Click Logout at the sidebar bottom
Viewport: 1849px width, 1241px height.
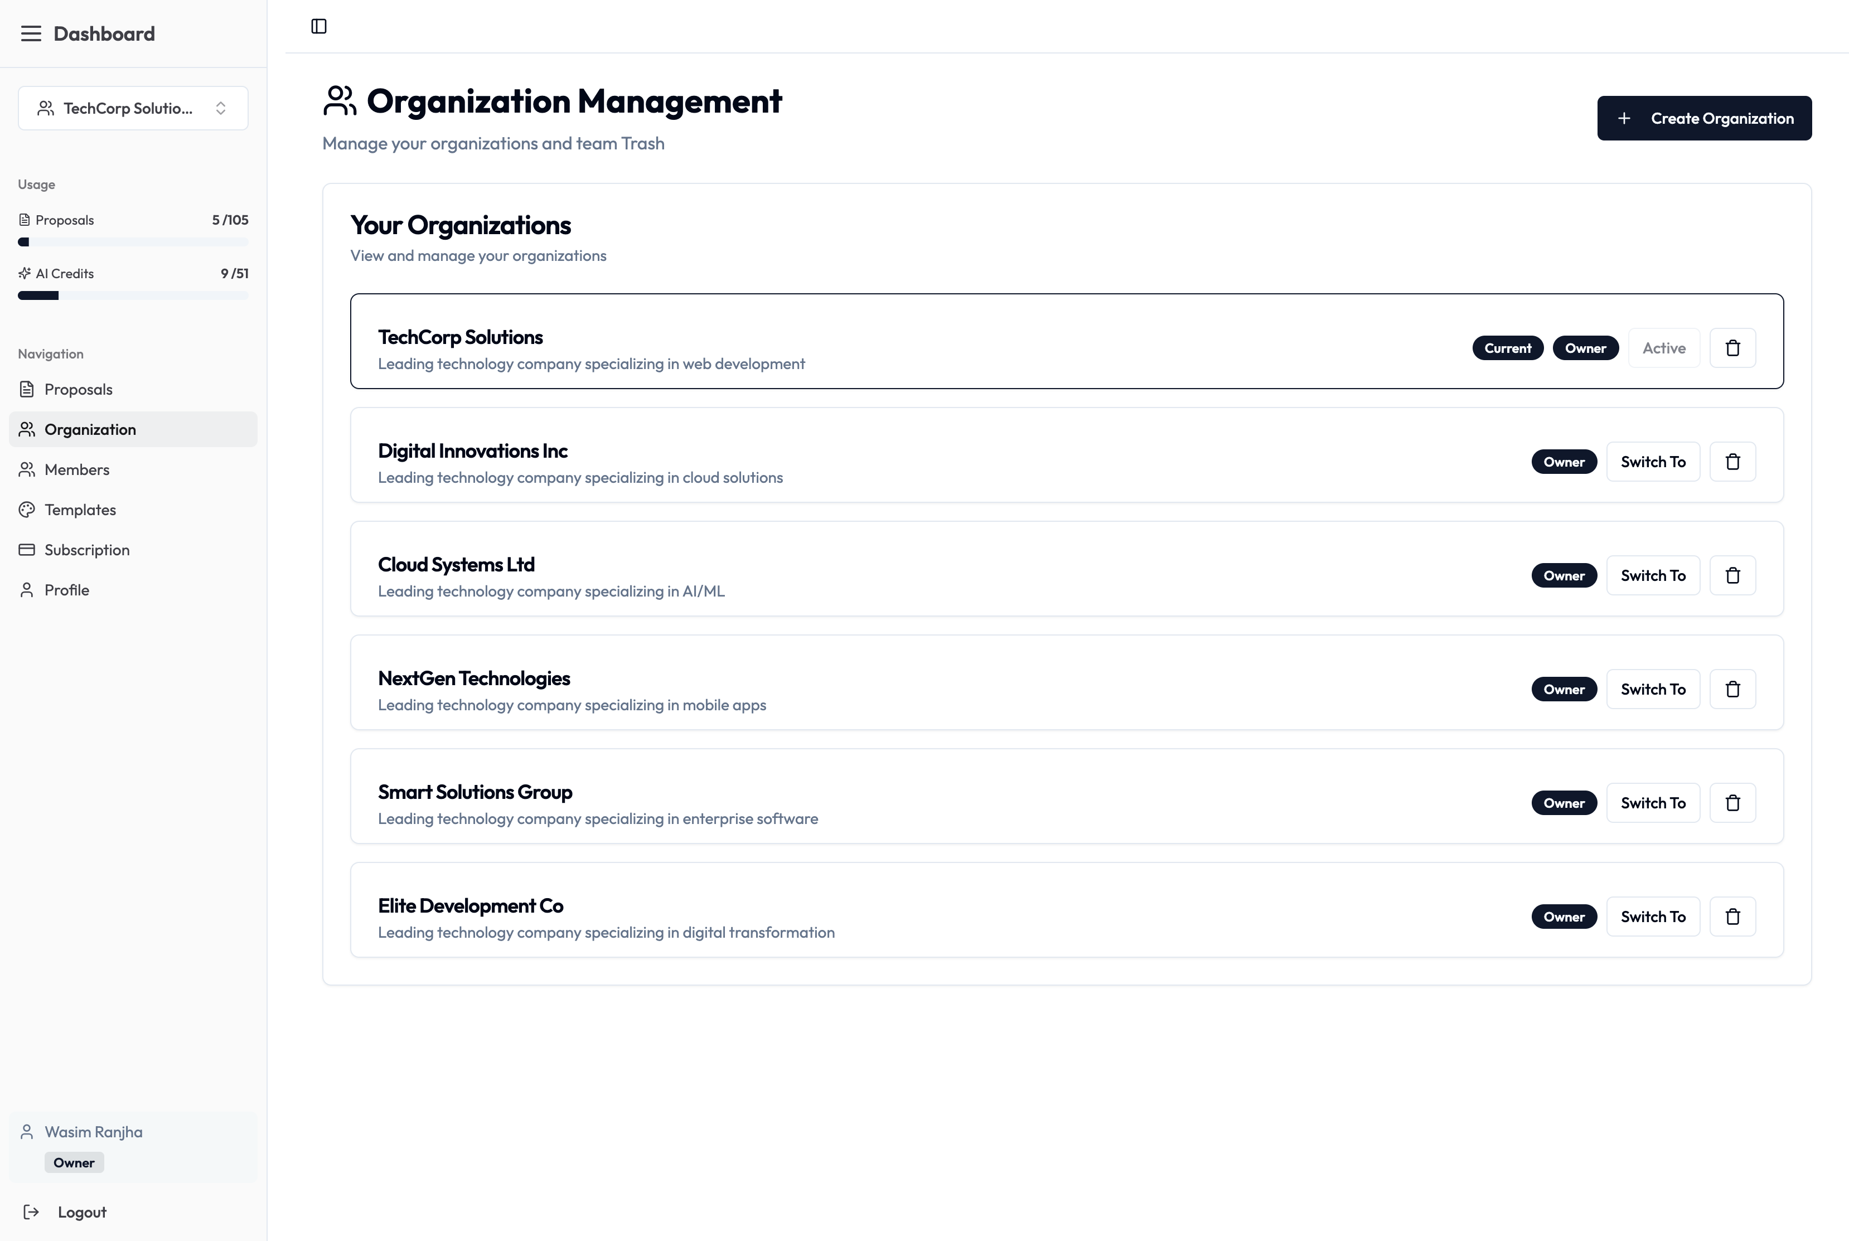(81, 1211)
